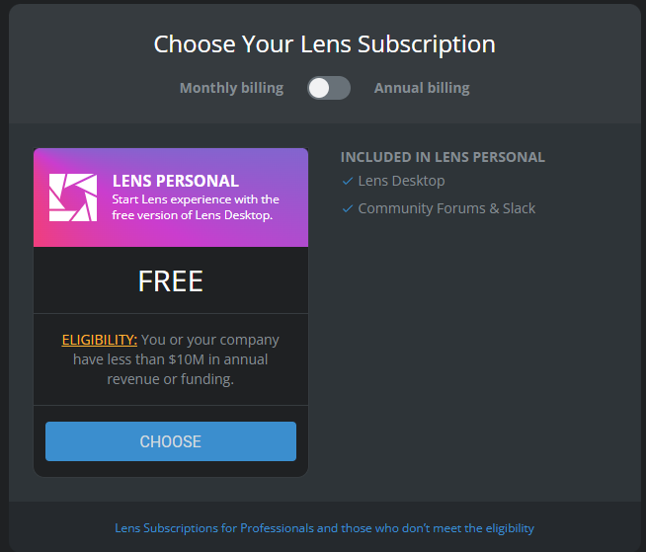This screenshot has height=552, width=646.
Task: Click the FREE price label
Action: pyautogui.click(x=171, y=281)
